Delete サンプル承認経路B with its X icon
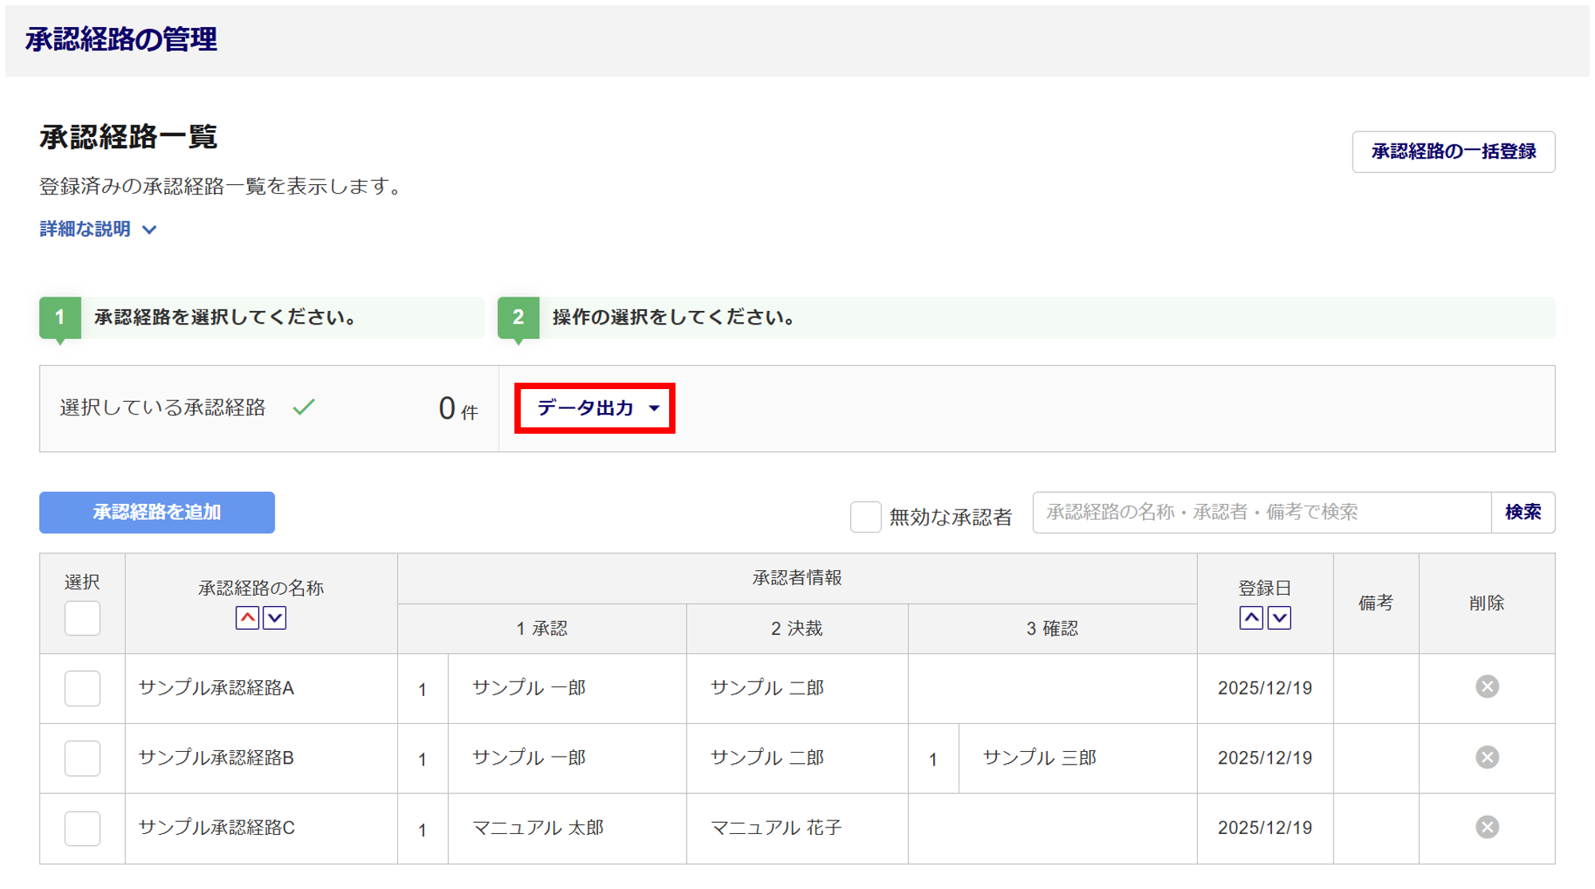The width and height of the screenshot is (1595, 889). coord(1487,757)
